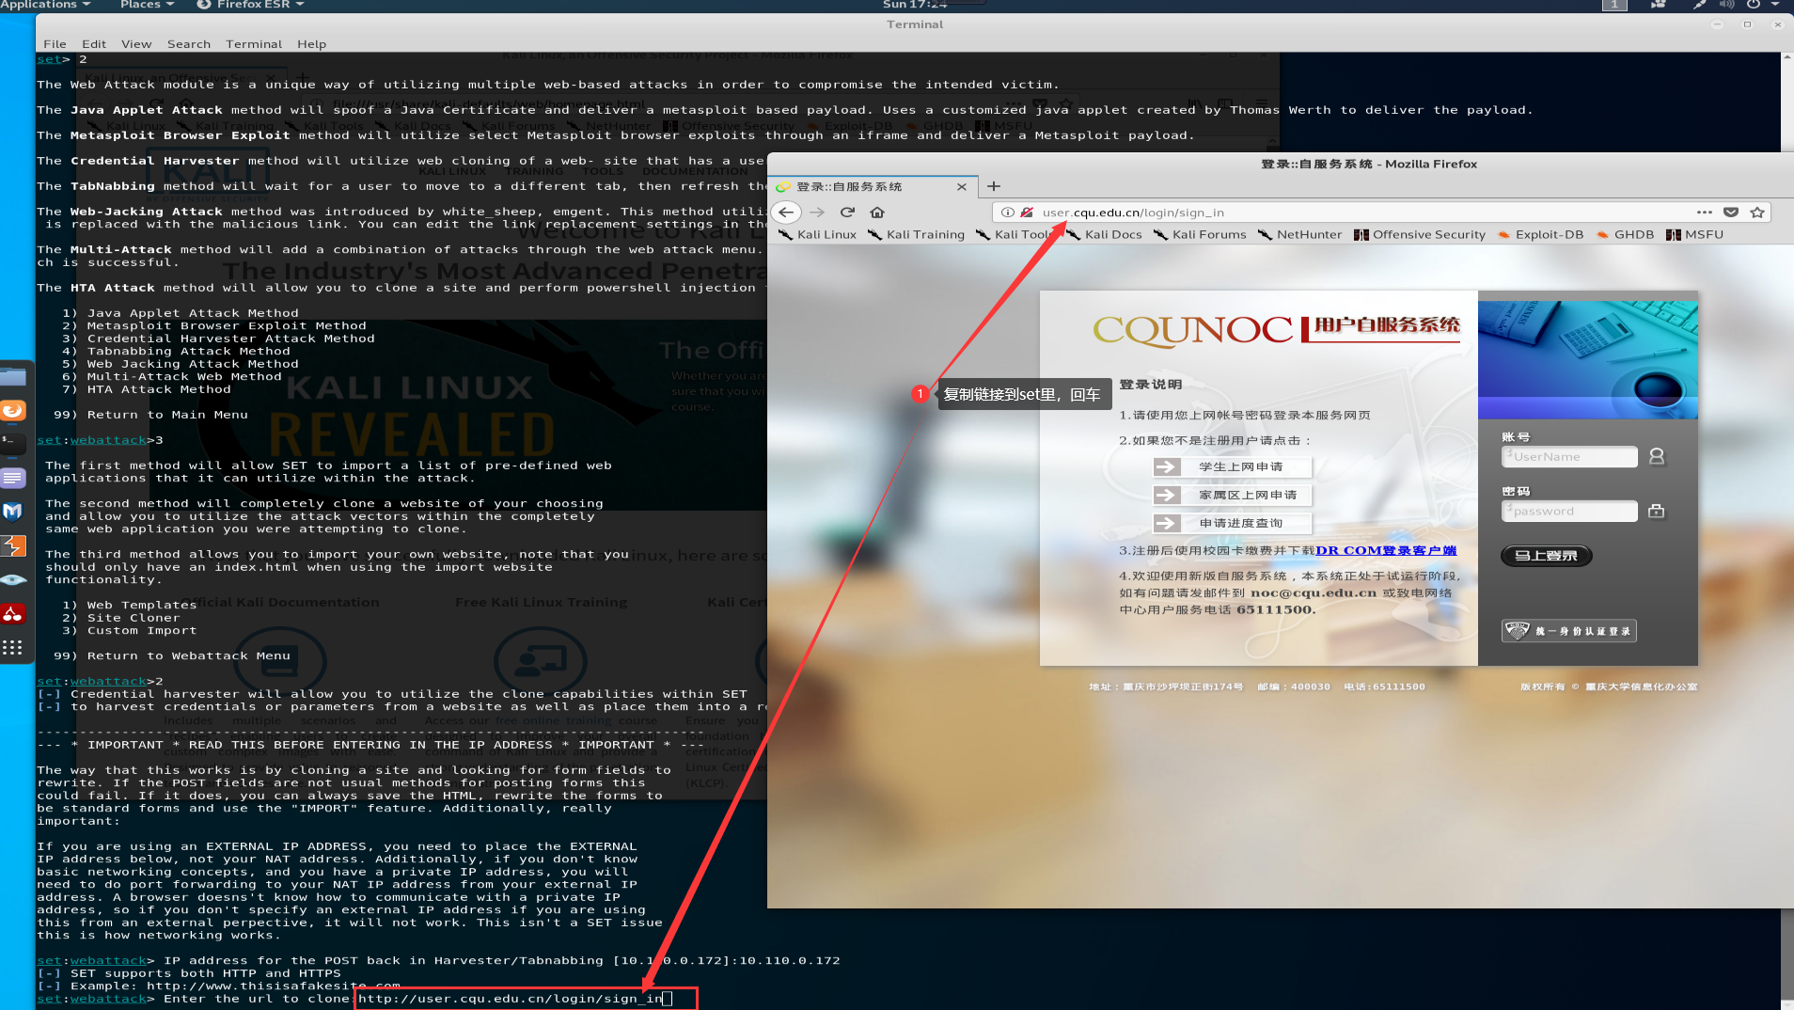
Task: Launch Firefox from the dock
Action: [x=13, y=411]
